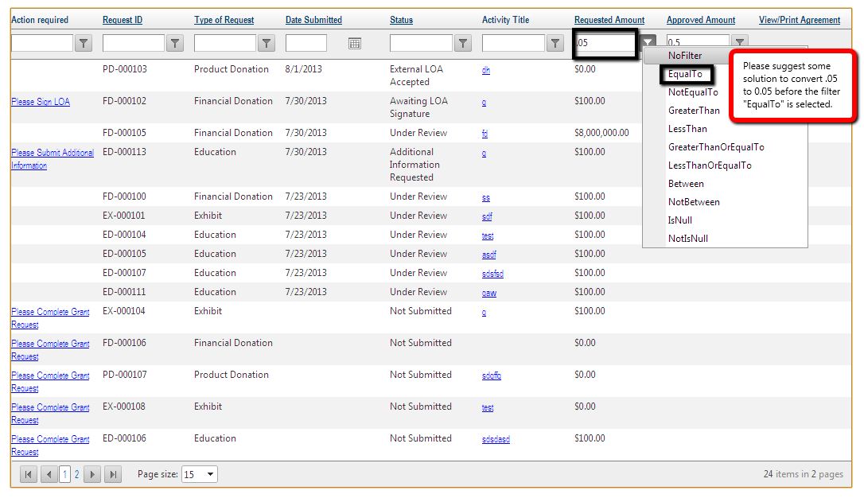
Task: Open activity title link 'dh'
Action: [x=486, y=70]
